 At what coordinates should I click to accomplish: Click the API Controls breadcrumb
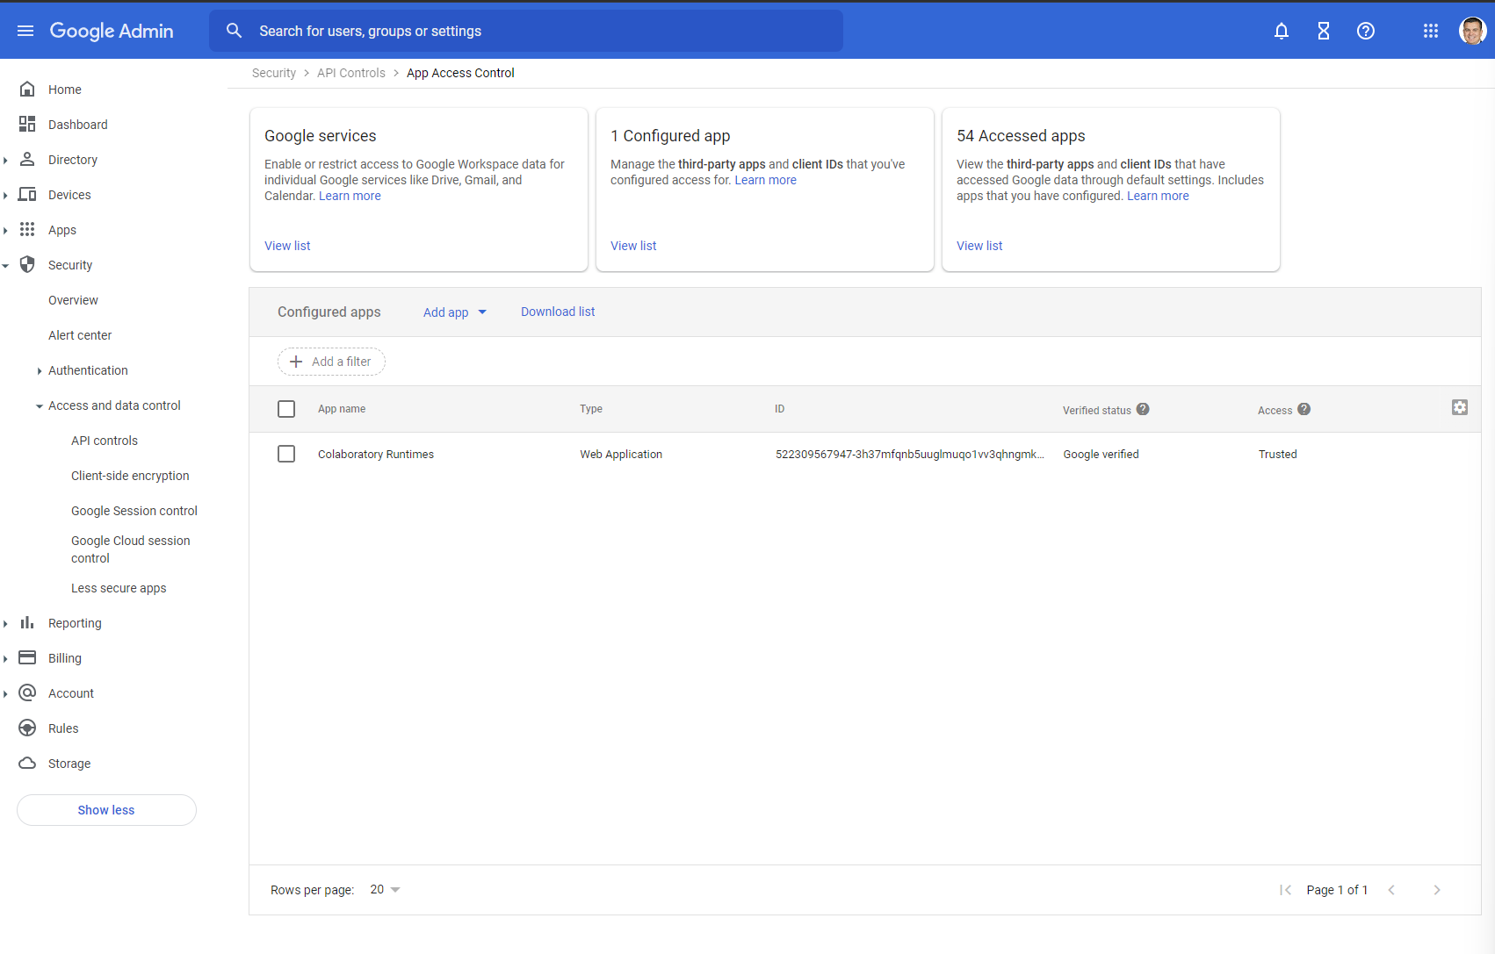351,73
